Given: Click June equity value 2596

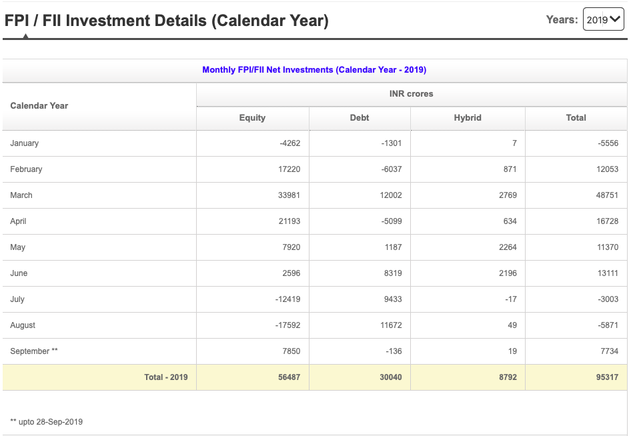Looking at the screenshot, I should tap(291, 273).
